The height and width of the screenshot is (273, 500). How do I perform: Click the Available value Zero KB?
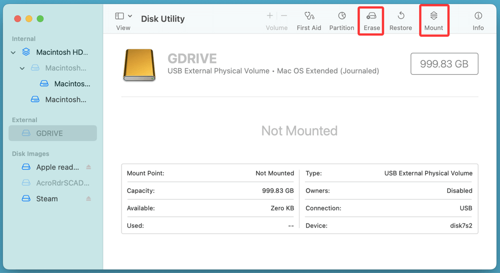coord(282,208)
